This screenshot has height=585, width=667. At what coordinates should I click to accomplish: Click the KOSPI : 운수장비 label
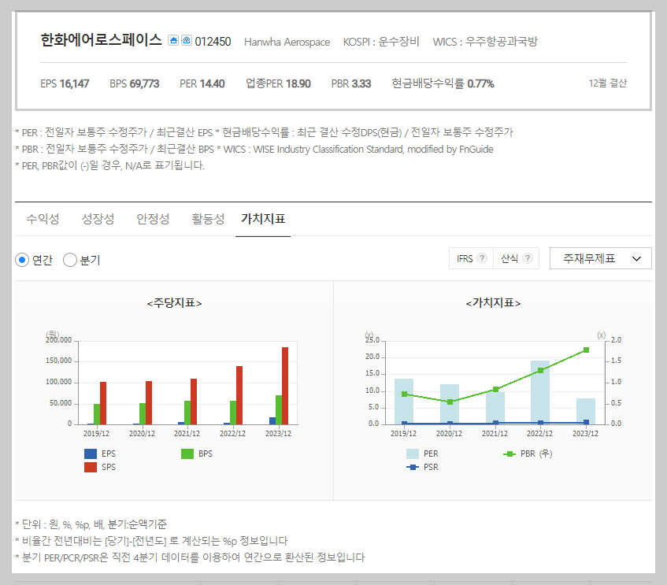pyautogui.click(x=381, y=42)
